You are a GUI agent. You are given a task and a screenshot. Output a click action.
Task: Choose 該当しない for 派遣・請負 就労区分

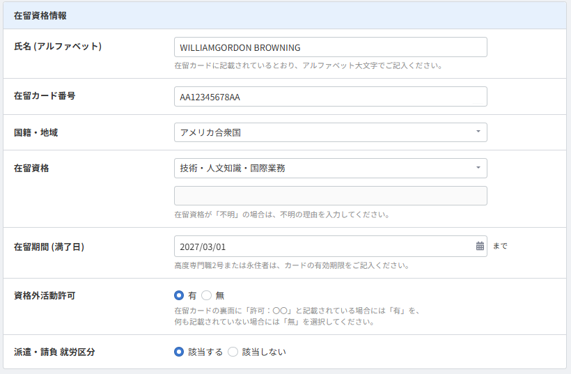pyautogui.click(x=233, y=352)
